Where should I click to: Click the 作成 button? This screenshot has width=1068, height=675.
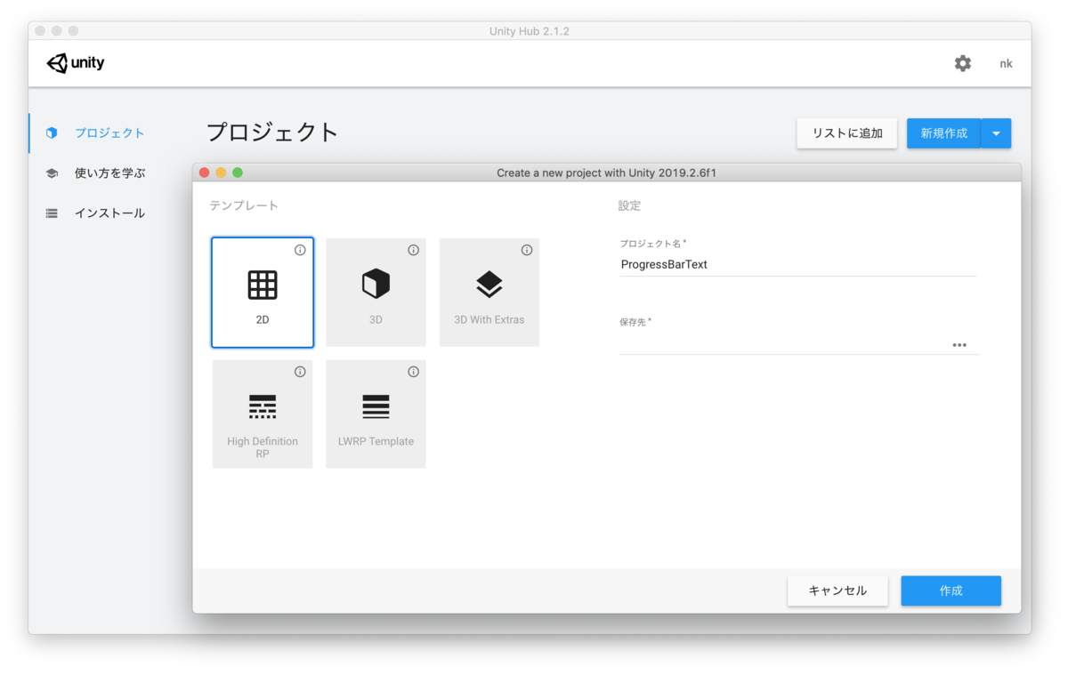click(x=951, y=591)
